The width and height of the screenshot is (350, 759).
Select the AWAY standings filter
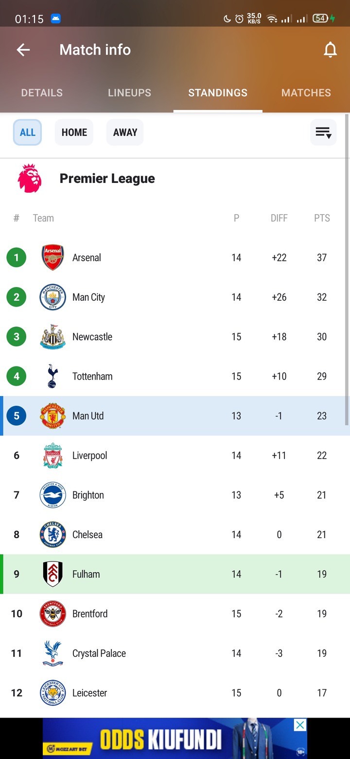[125, 132]
